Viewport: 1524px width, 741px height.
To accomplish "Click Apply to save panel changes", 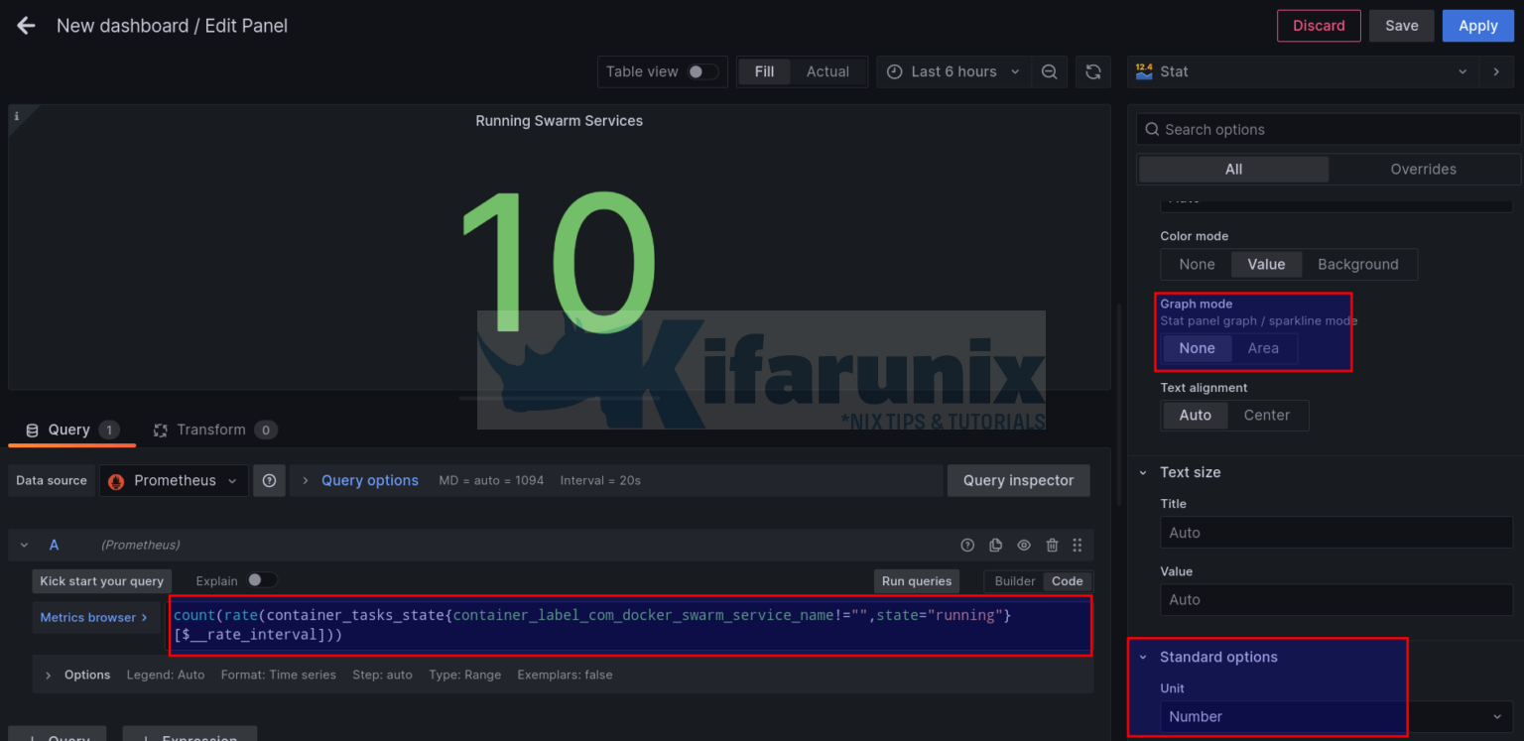I will pyautogui.click(x=1477, y=25).
